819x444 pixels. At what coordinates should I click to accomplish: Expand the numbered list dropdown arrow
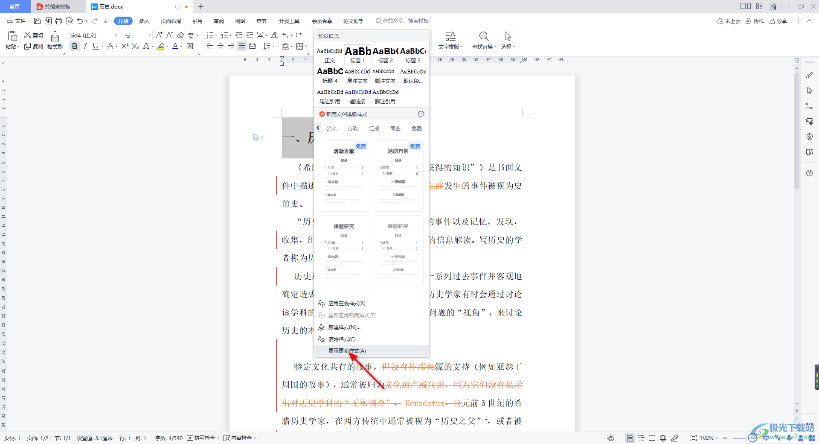(x=231, y=35)
